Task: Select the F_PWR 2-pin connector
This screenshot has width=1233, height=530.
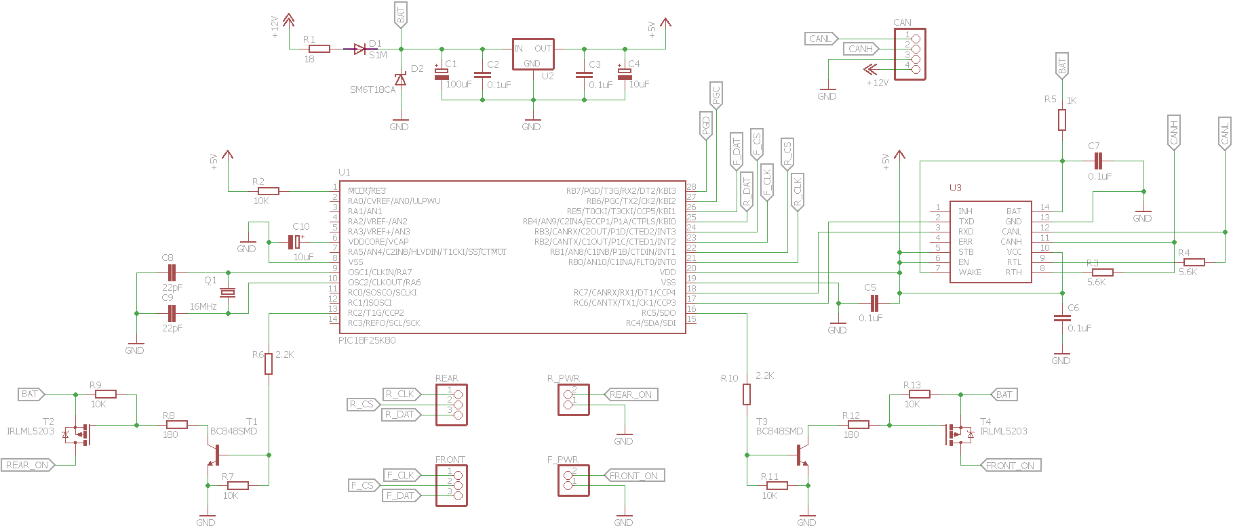Action: (x=574, y=481)
